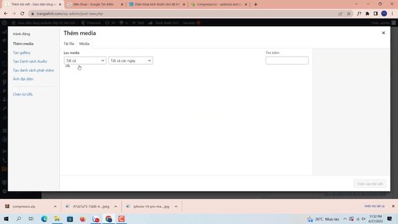Screen dimensions: 398x224
Task: Open the Microsoft Store taskbar icon
Action: 70,219
